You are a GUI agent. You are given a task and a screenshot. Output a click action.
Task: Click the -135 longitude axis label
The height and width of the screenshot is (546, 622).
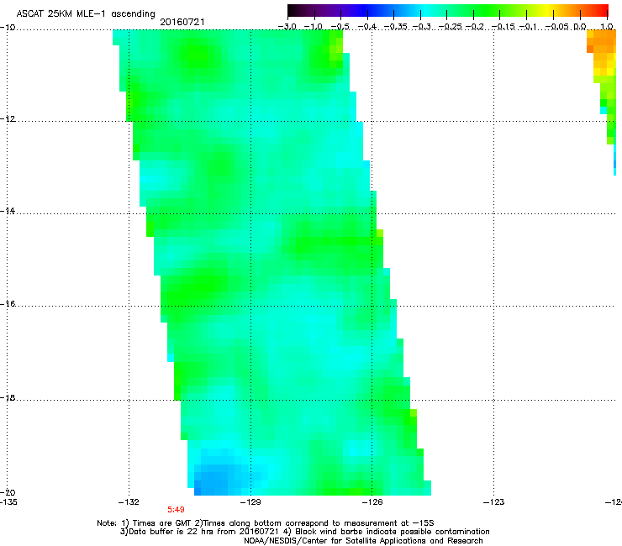[8, 502]
